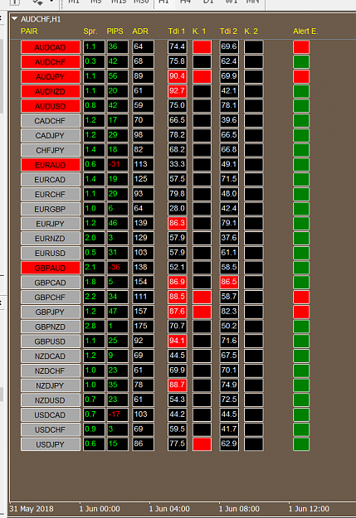Open the CHFJPY pair button
This screenshot has width=356, height=518.
tap(51, 150)
